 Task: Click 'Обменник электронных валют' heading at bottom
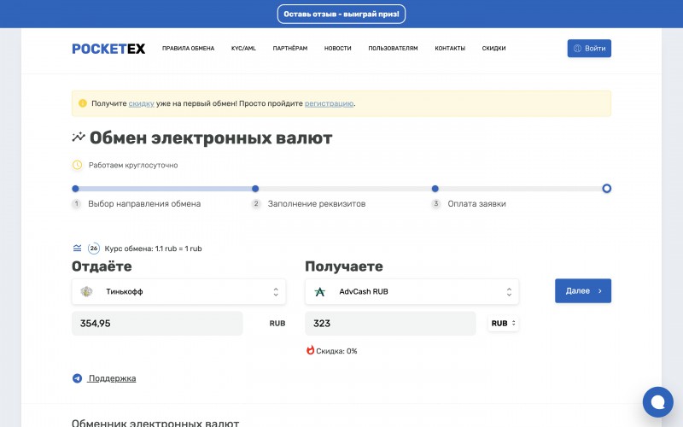click(x=155, y=423)
